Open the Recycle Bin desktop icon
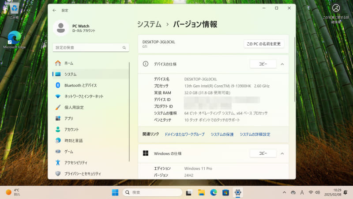 15,11
